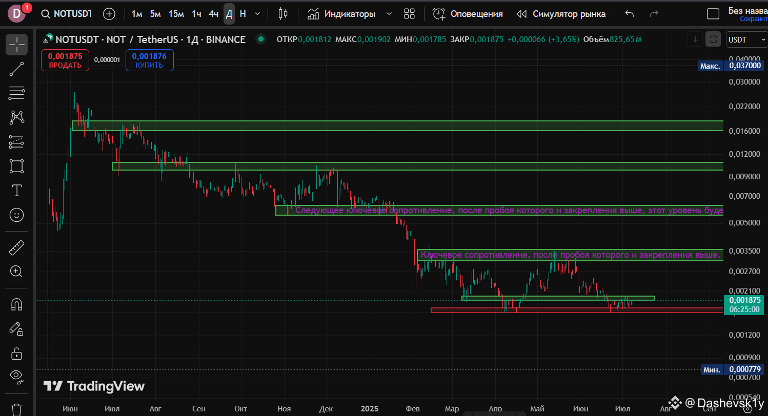This screenshot has height=416, width=768.
Task: Expand the timeframe interval dropdown arrow
Action: tap(257, 14)
